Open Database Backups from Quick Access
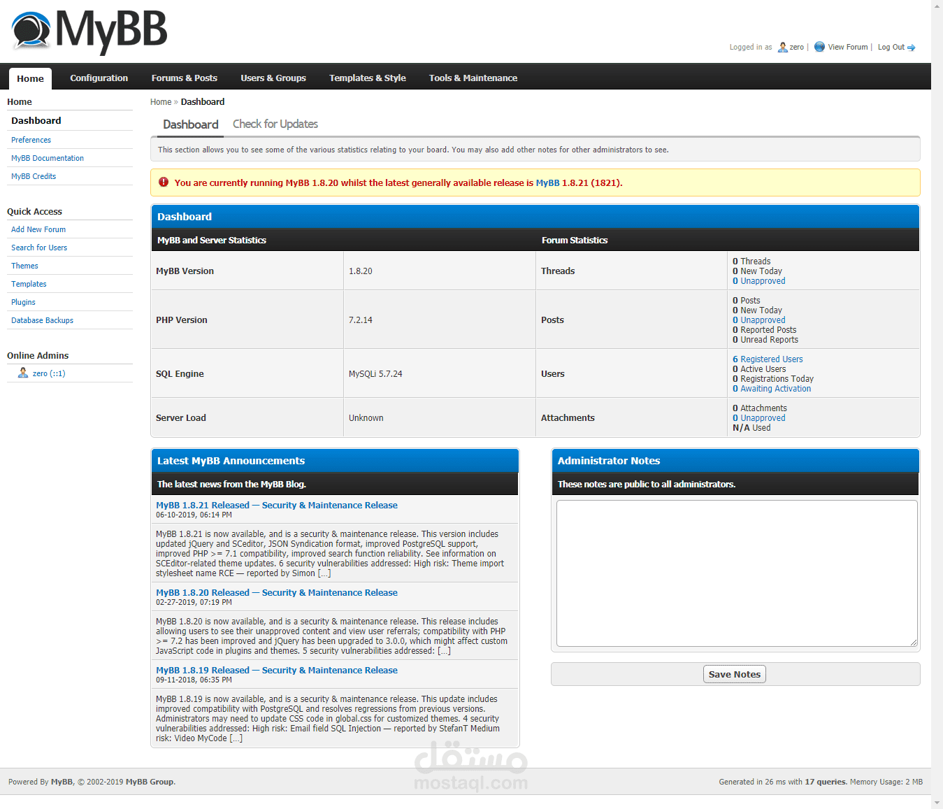This screenshot has height=809, width=943. 42,320
